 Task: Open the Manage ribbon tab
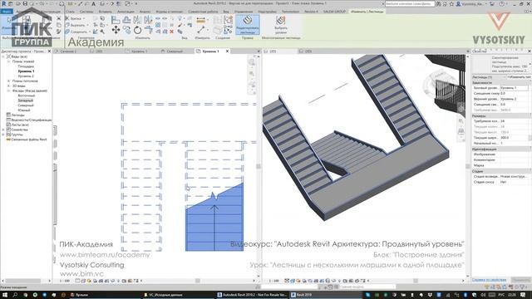(244, 12)
